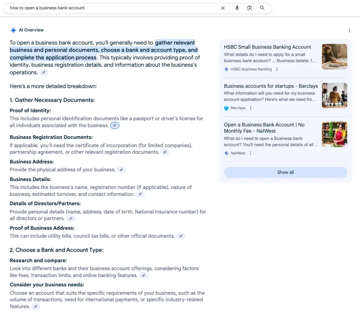
Task: Submit the query with the magnifying glass icon
Action: tap(262, 8)
